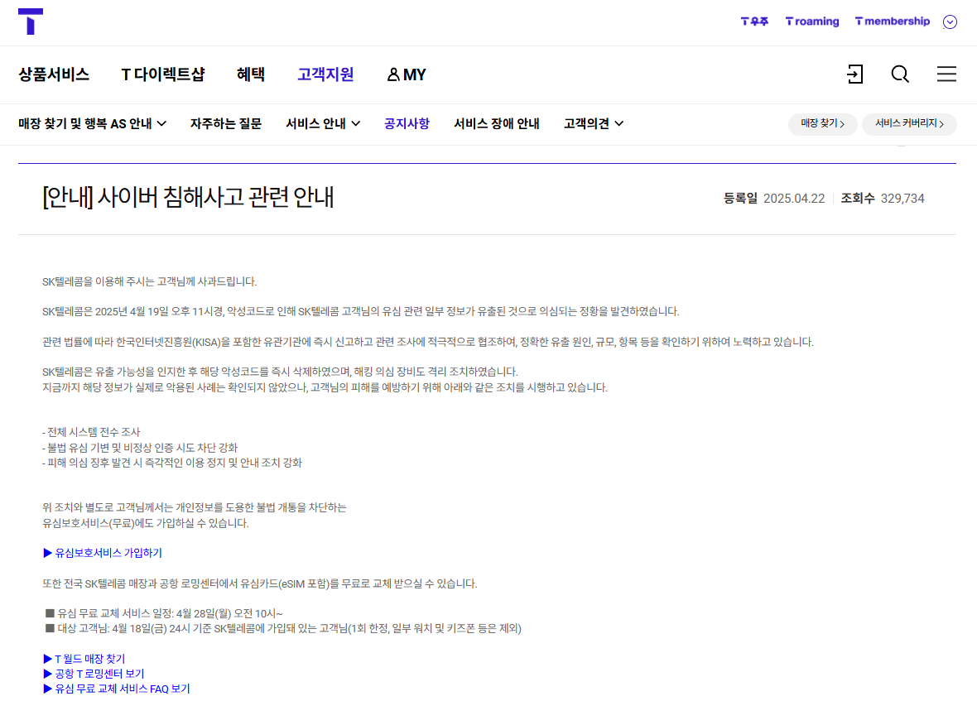Open T 다이렉트샵 main menu

pos(162,74)
